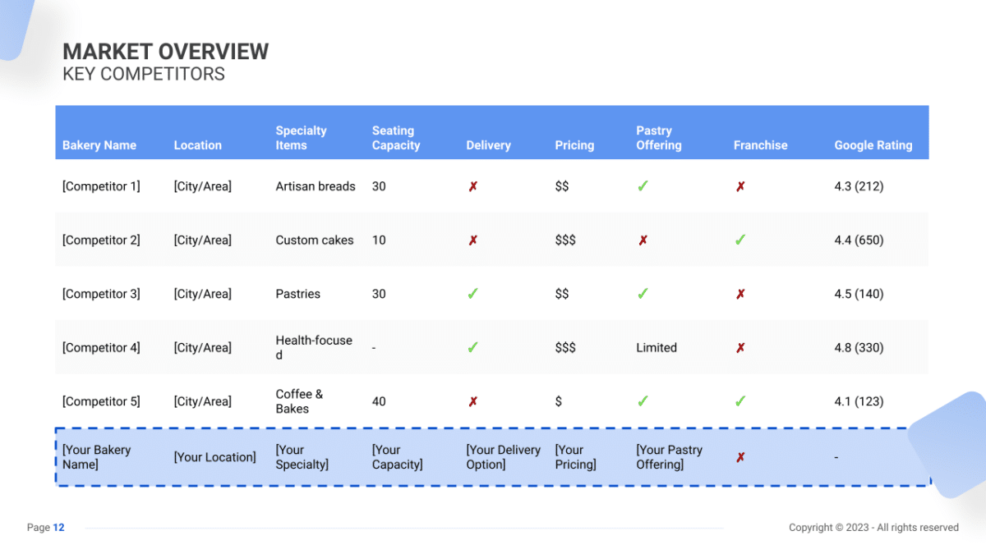The height and width of the screenshot is (554, 986).
Task: Toggle the green checkmark for Competitor 5's Pastry Offering
Action: tap(643, 401)
